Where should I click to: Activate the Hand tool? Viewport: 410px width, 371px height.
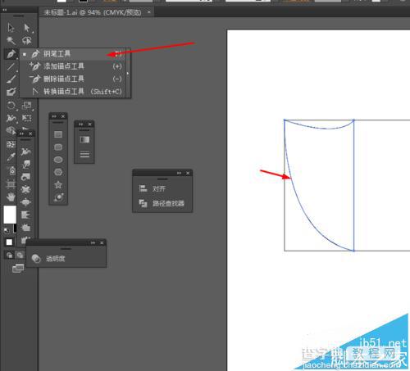click(x=11, y=197)
